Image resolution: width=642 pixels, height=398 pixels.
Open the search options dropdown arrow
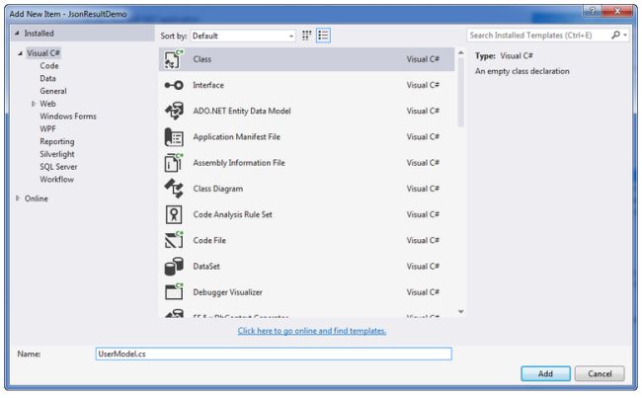(x=625, y=36)
